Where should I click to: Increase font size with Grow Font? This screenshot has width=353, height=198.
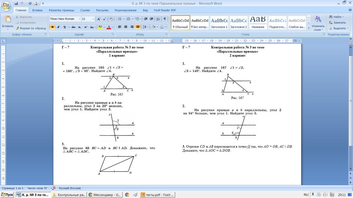click(x=99, y=19)
